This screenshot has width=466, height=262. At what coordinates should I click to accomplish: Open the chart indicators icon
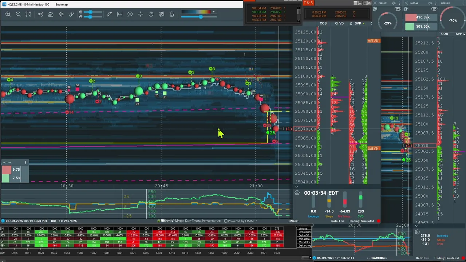pos(51,14)
